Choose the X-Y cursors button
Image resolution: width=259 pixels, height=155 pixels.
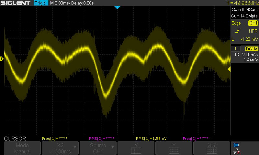point(212,148)
